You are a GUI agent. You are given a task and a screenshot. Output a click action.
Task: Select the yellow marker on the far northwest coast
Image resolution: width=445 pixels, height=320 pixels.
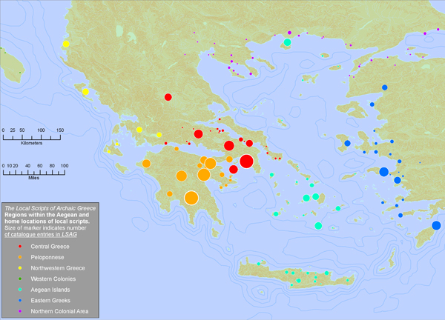point(66,44)
